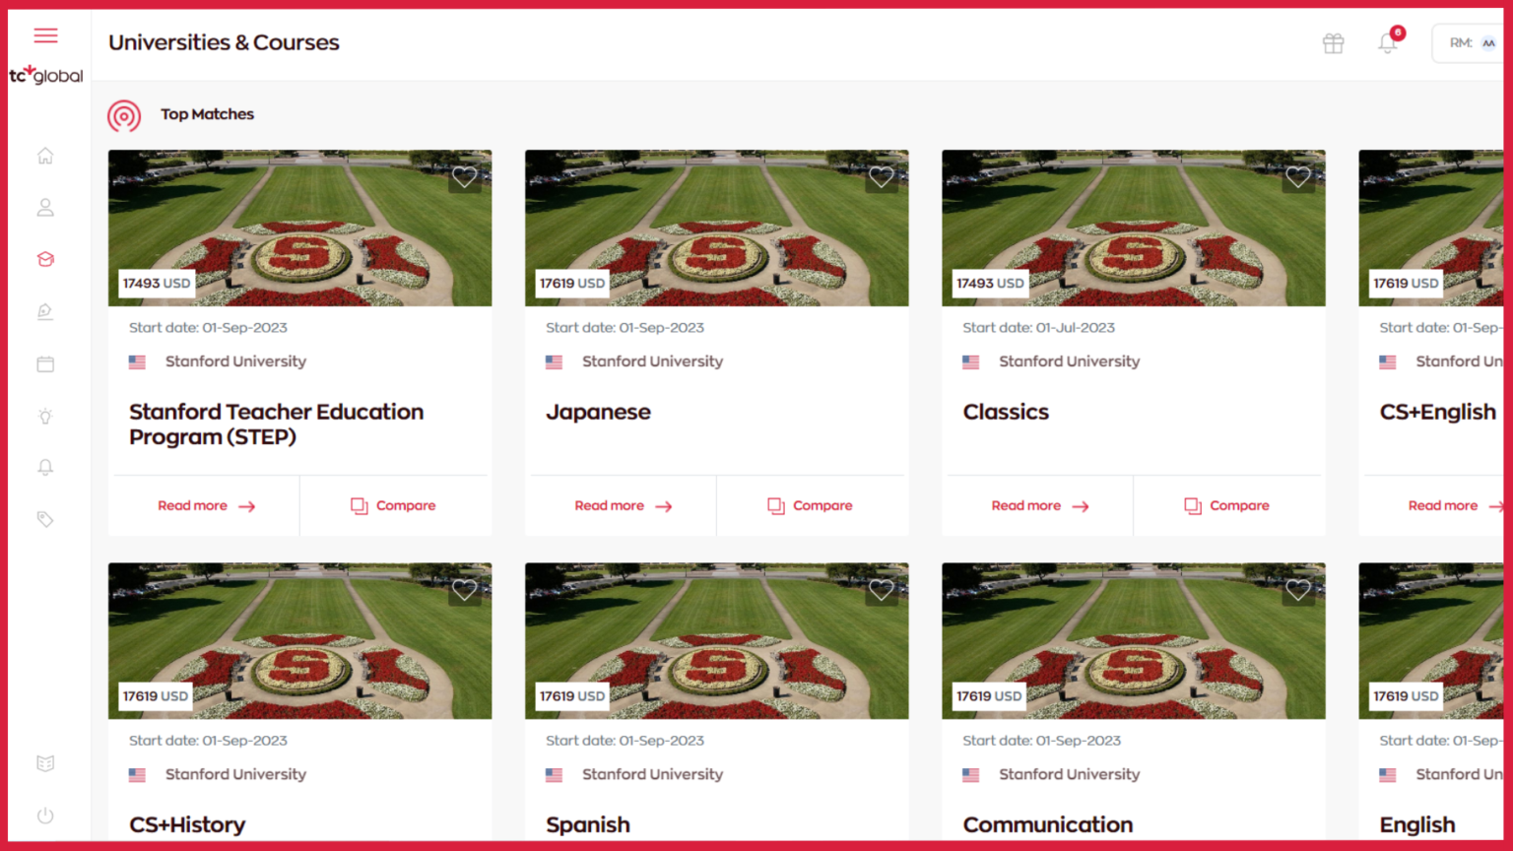Compare the Classics course

[x=1227, y=505]
